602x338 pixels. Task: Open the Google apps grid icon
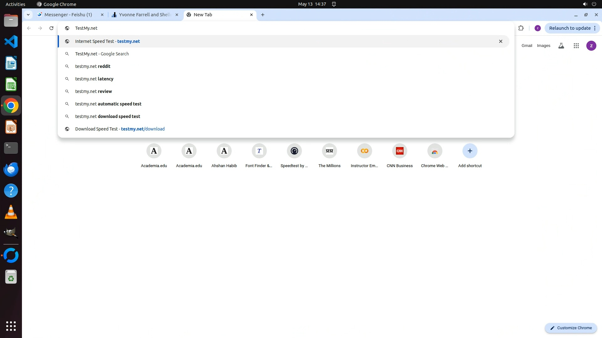click(x=576, y=46)
